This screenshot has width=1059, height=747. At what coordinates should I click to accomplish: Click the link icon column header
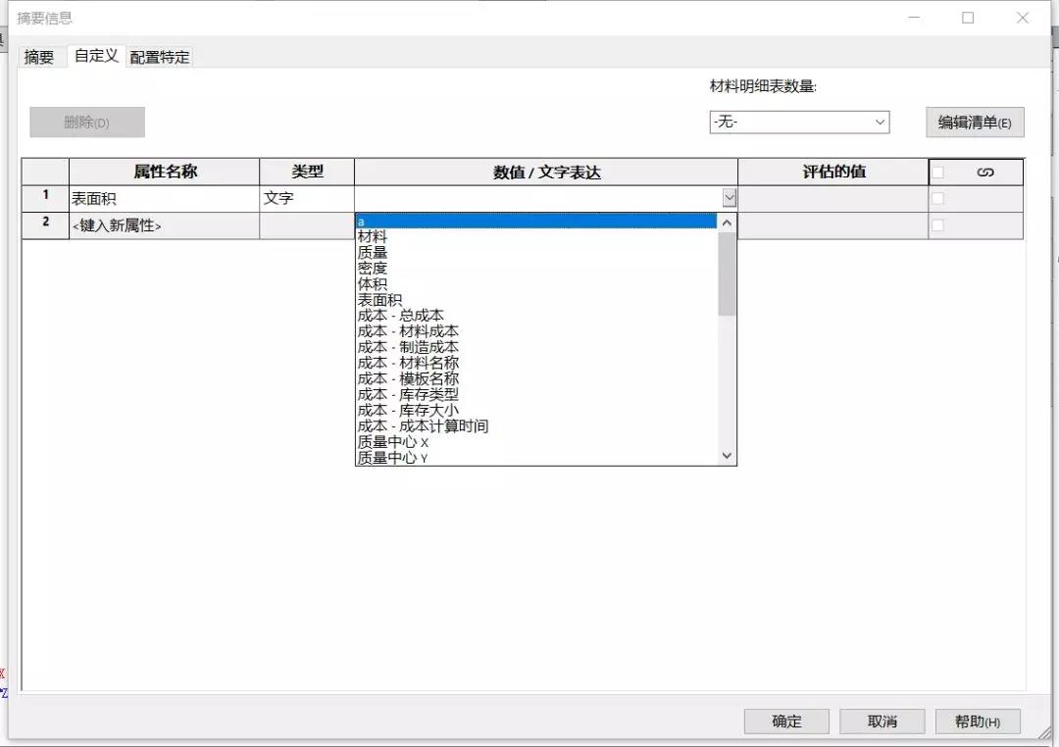click(x=985, y=173)
